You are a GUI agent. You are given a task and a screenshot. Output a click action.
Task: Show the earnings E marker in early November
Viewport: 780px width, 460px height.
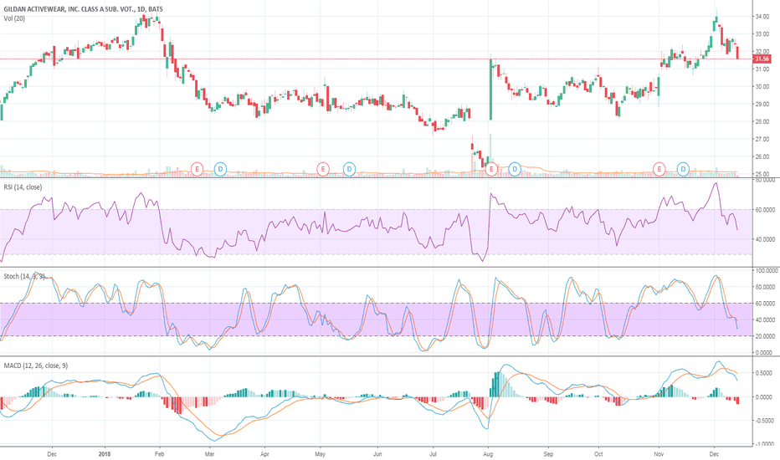coord(659,169)
